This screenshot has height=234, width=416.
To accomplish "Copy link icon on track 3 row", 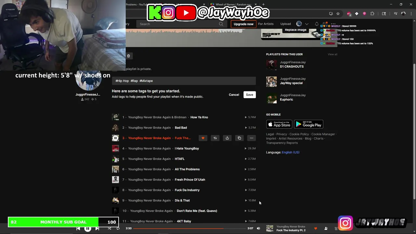I will coord(239,138).
